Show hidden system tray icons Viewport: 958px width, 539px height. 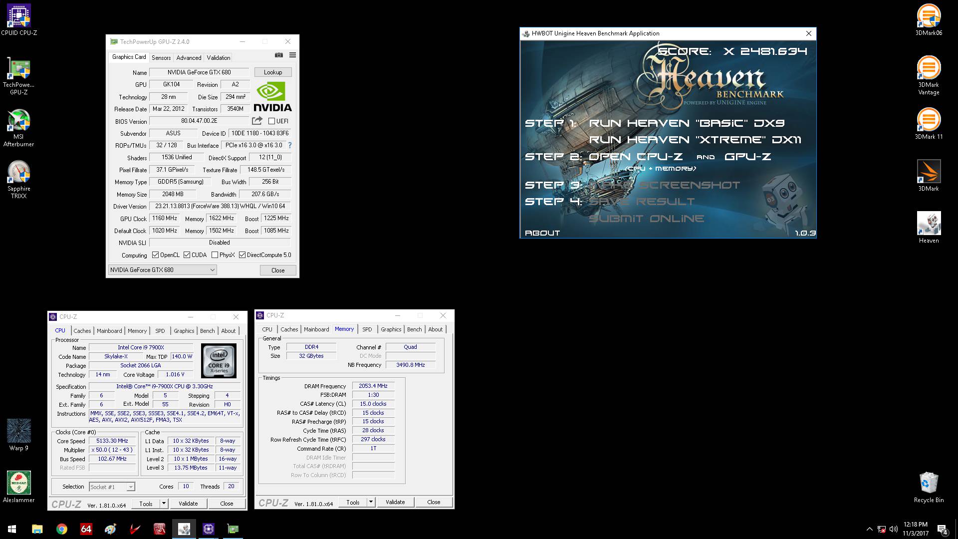pos(870,529)
